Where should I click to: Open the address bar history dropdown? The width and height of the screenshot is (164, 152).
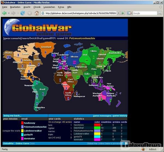[x=119, y=13]
